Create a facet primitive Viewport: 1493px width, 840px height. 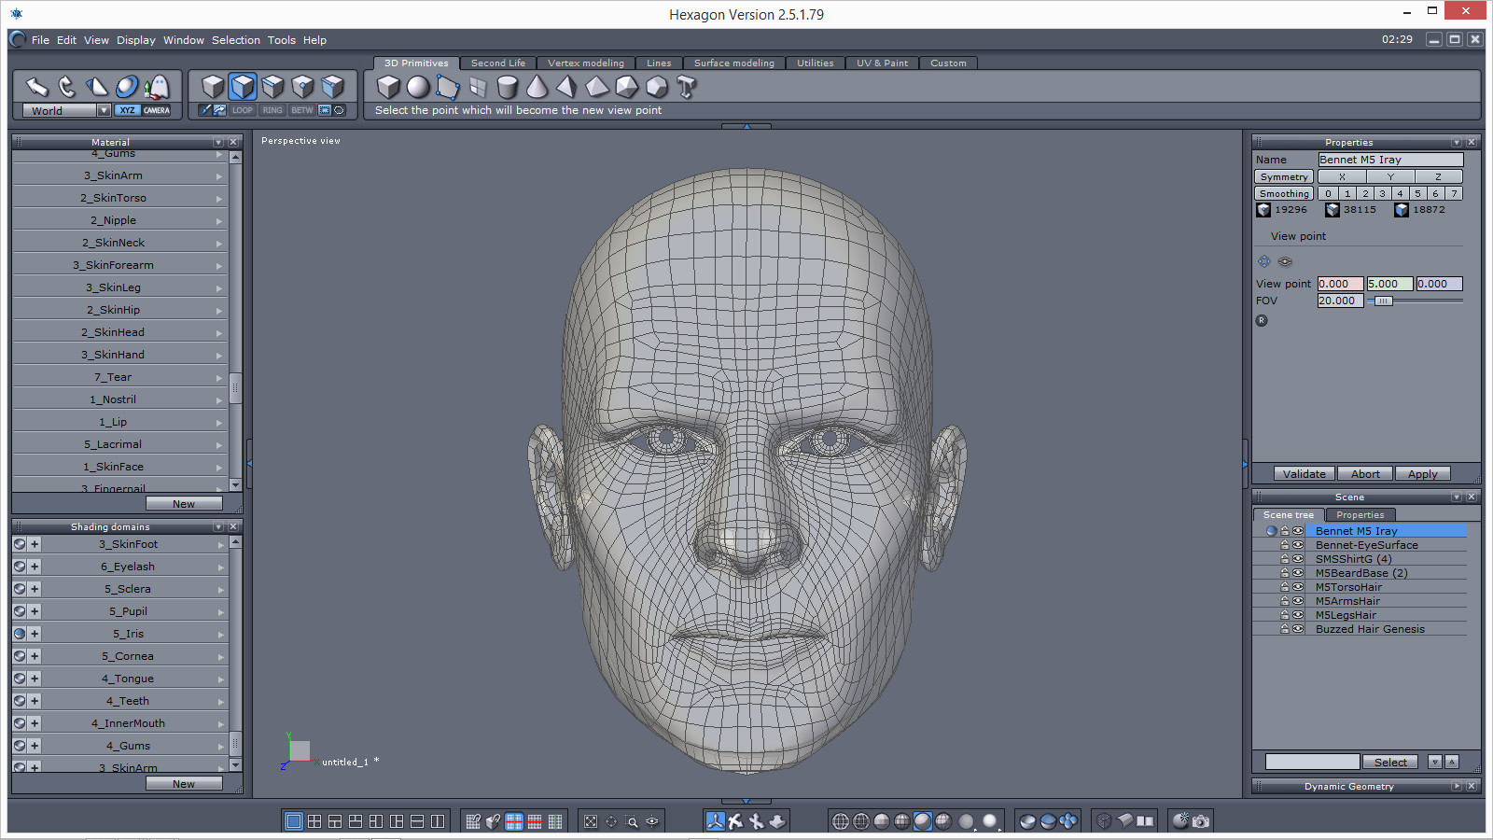pos(448,87)
